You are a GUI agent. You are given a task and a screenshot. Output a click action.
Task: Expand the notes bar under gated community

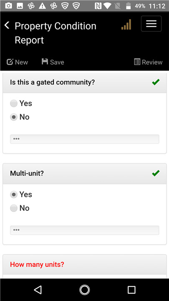pyautogui.click(x=84, y=139)
